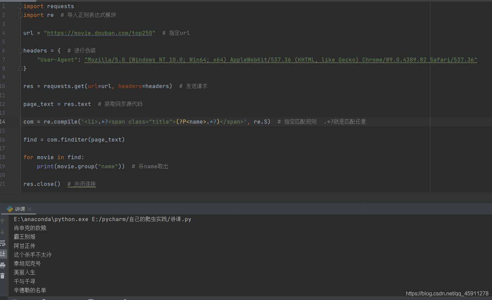Click the fold end marker beside import re
Image resolution: width=492 pixels, height=300 pixels.
[20, 15]
